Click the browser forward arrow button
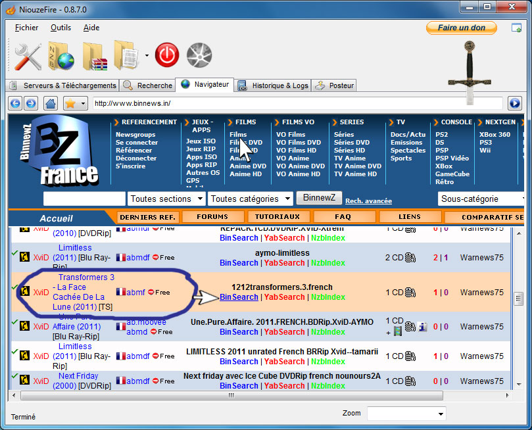532x430 pixels. (x=31, y=103)
